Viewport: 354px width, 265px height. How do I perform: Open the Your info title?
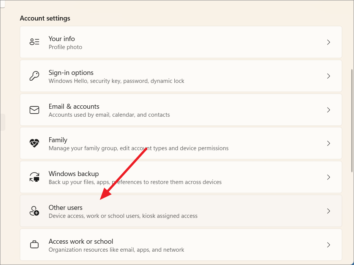point(62,39)
